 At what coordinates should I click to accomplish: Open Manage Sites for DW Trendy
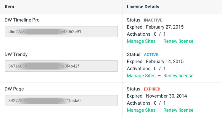click(x=141, y=76)
